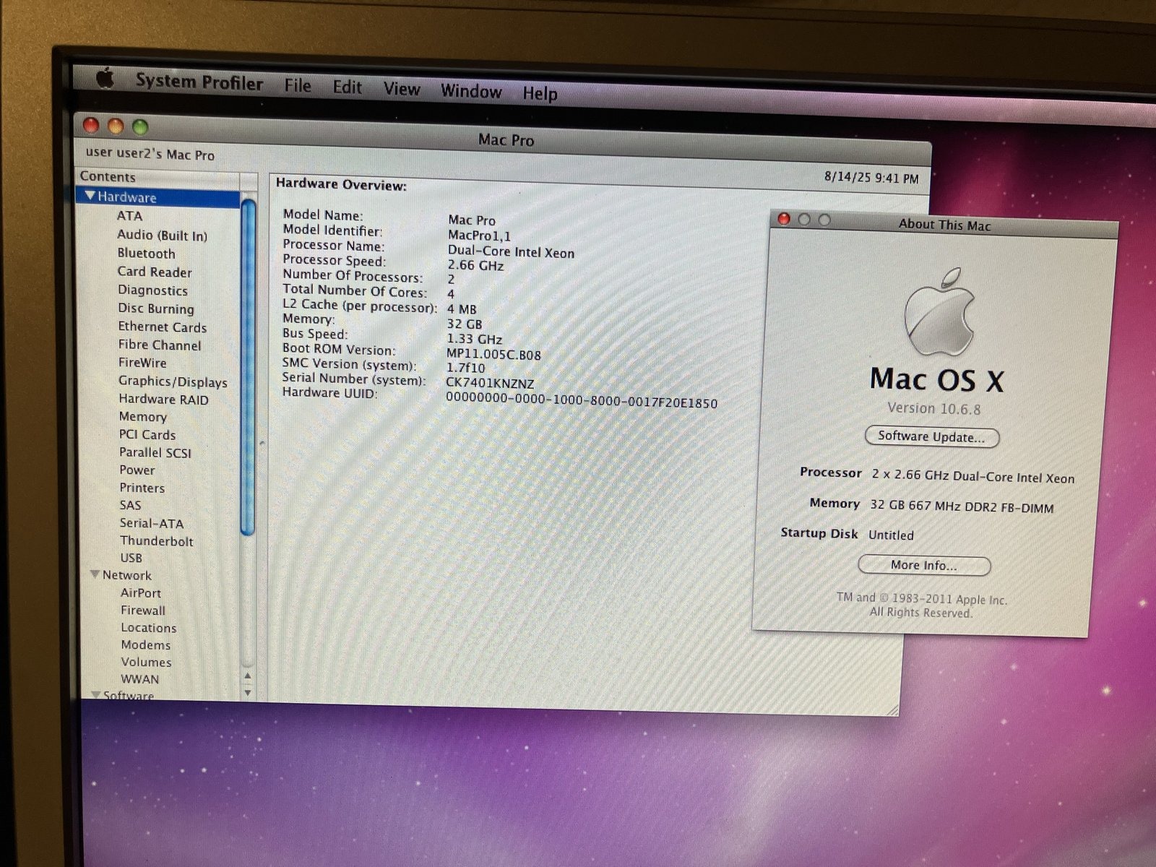Click the Processor Name Dual-Core Intel Xeon
This screenshot has height=867, width=1156.
[511, 252]
